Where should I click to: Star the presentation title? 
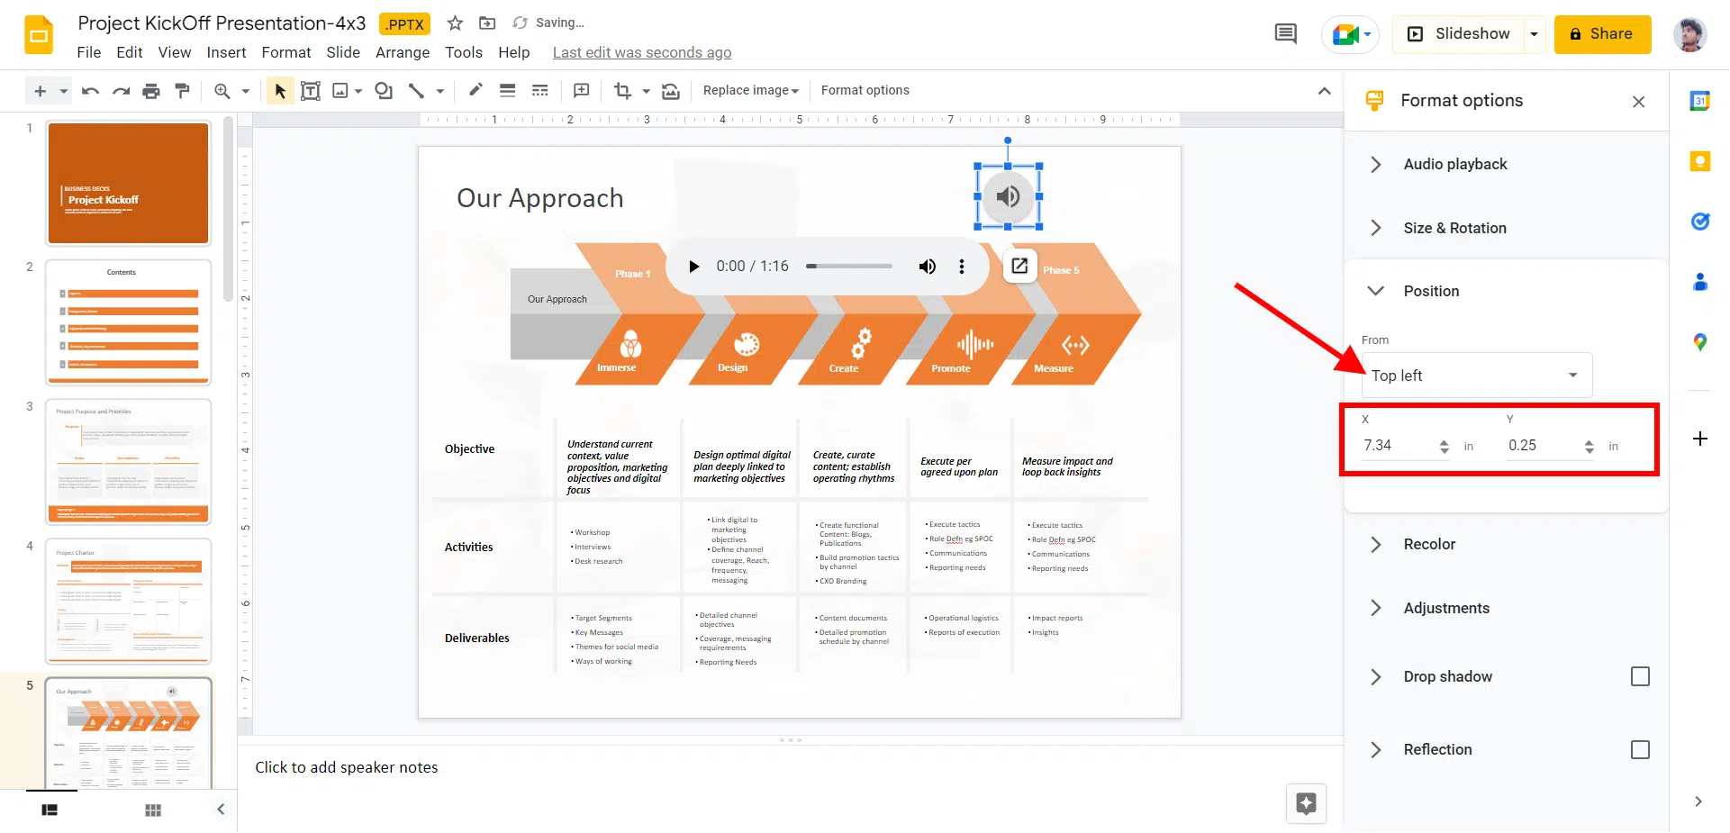pyautogui.click(x=455, y=23)
